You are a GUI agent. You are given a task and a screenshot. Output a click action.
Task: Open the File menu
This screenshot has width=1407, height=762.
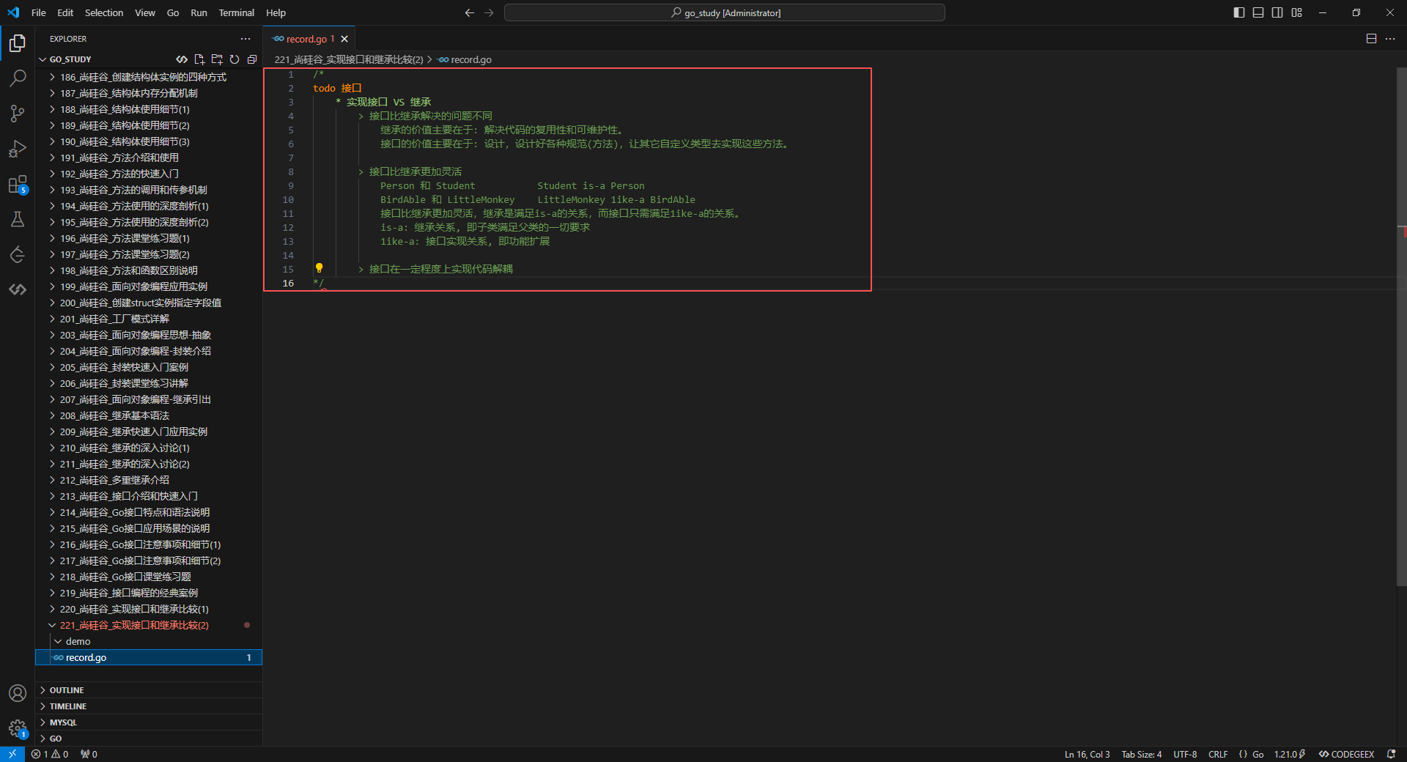pos(39,12)
